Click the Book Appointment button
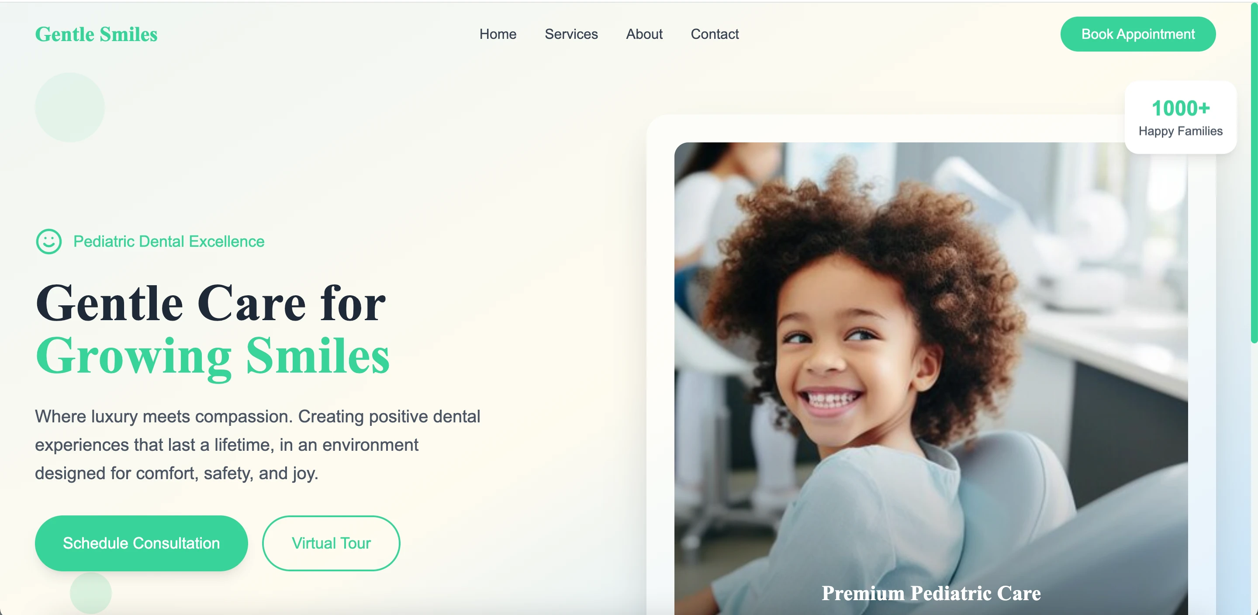Screen dimensions: 1258x615 1138,34
